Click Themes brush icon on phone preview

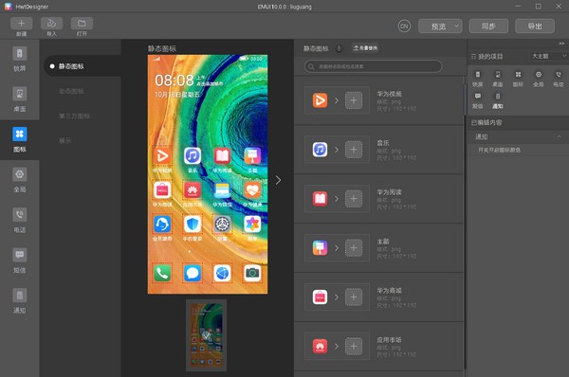252,156
